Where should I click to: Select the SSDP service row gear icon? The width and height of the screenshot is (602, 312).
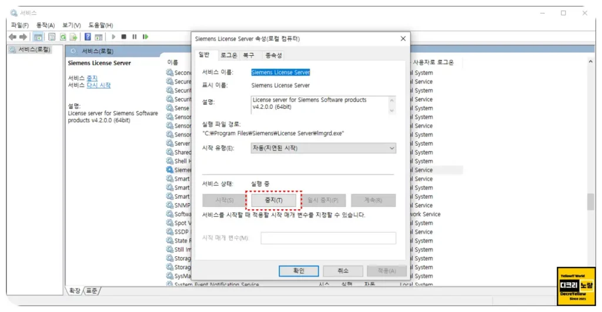[170, 232]
